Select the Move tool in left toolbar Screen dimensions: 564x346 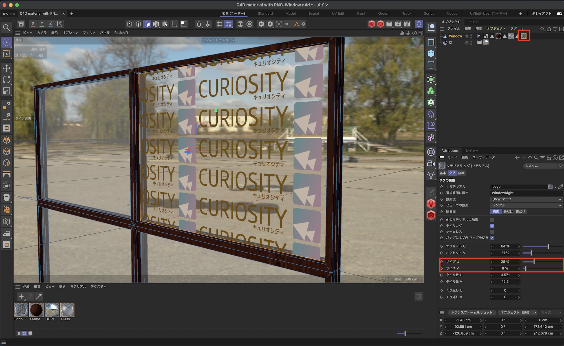point(6,68)
